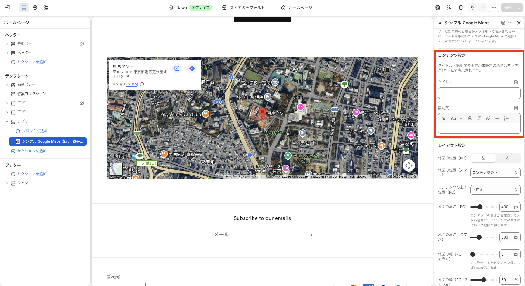Open the settings panel three-dot menu
Screen dimensions: 525x286
click(x=510, y=23)
